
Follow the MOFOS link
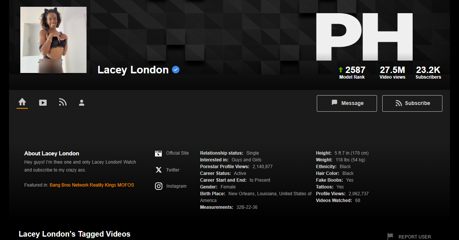[126, 185]
